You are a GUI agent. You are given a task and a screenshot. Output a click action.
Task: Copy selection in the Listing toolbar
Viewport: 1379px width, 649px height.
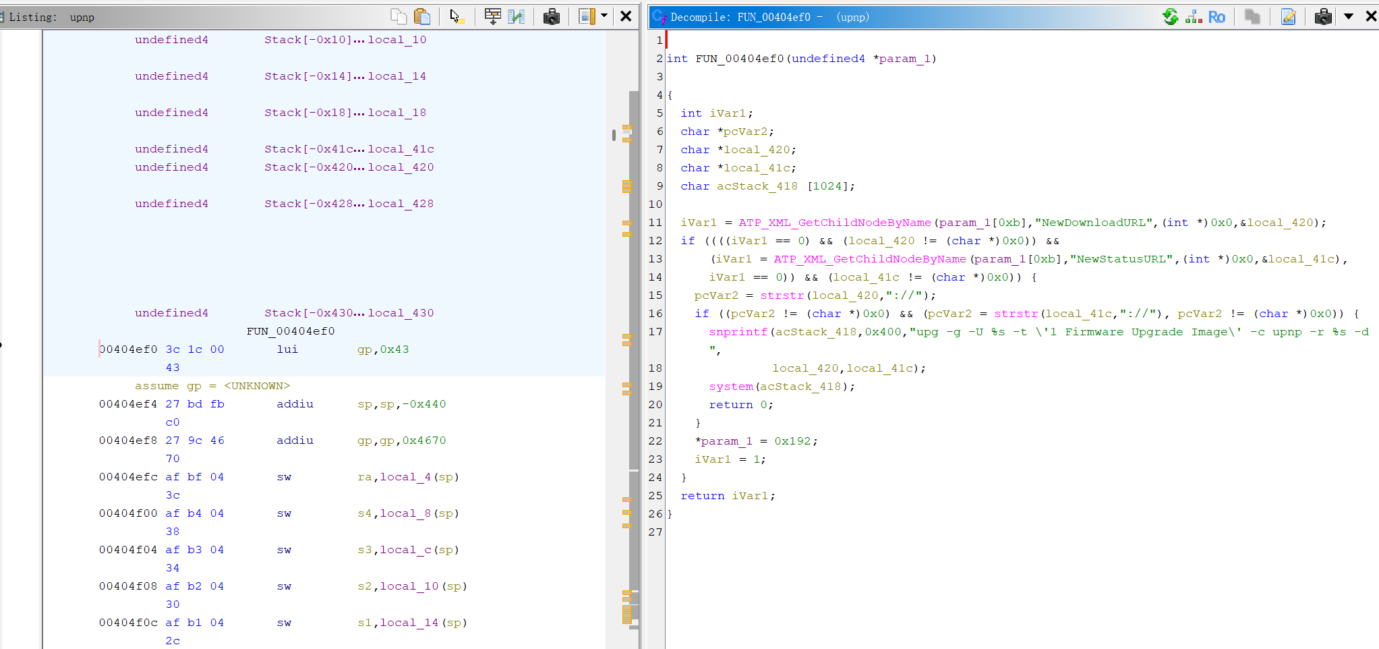pos(399,16)
